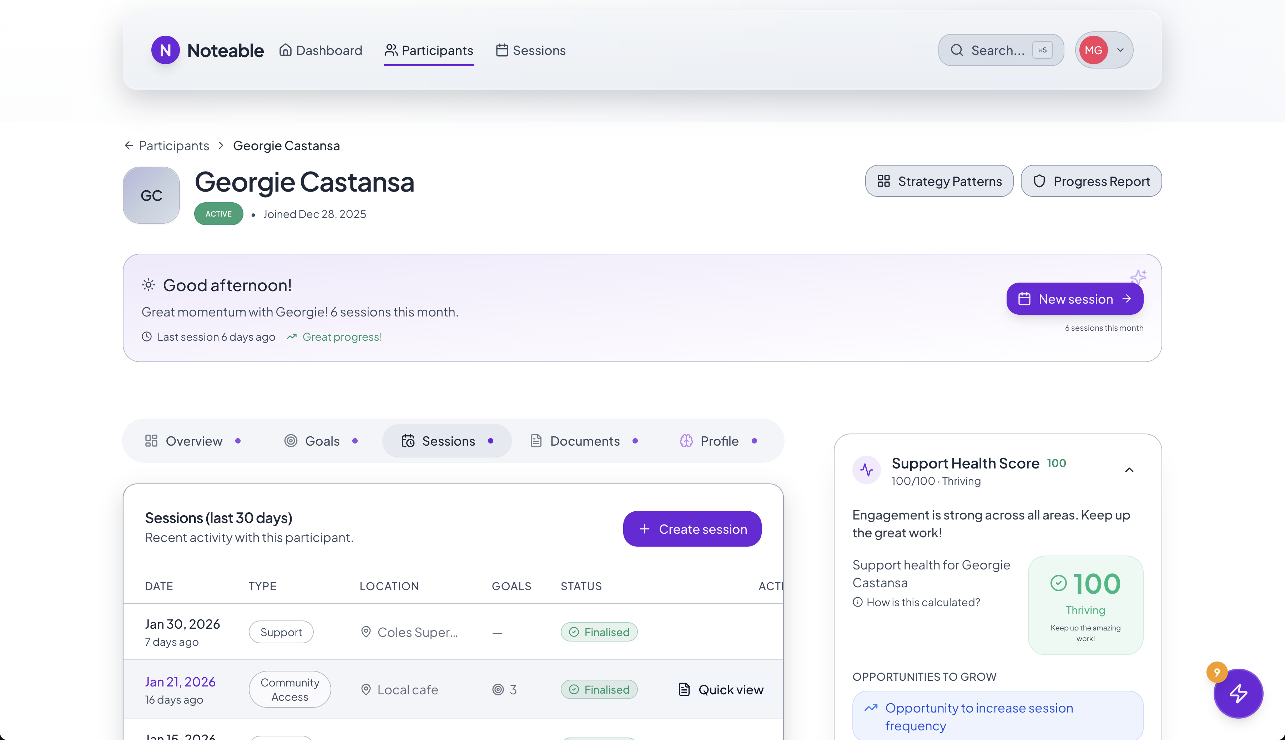
Task: Open the Documents tab
Action: tap(584, 441)
